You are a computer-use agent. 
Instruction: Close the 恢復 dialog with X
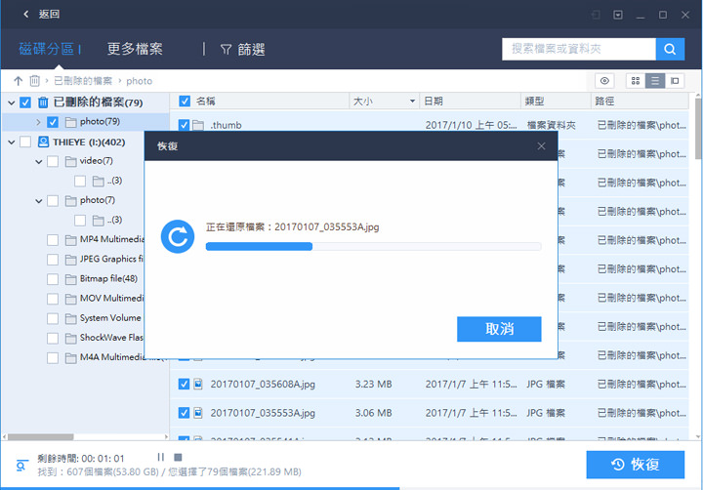541,146
